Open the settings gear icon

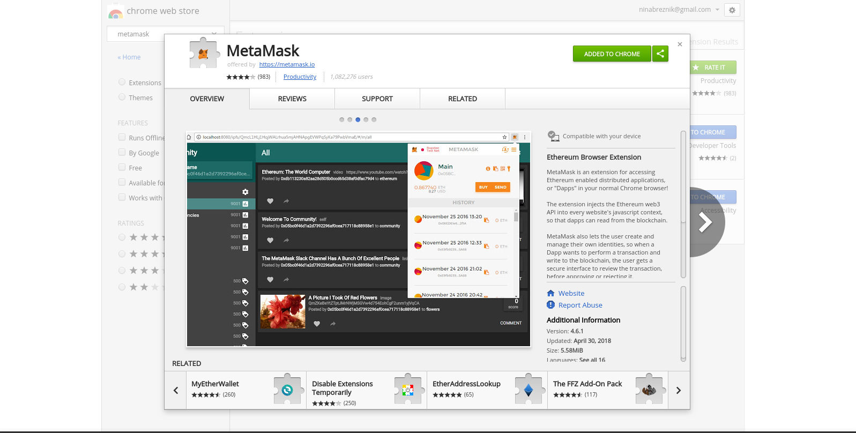pos(732,10)
